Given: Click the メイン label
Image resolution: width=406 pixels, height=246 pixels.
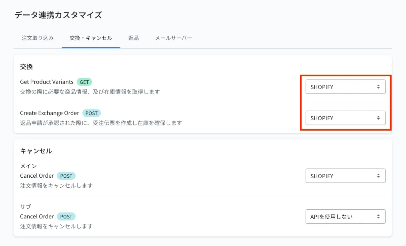Looking at the screenshot, I should click(x=28, y=166).
